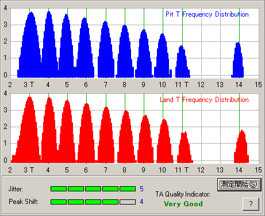
Task: Click the red 7 peak in Land chart
Action: pyautogui.click(x=106, y=135)
